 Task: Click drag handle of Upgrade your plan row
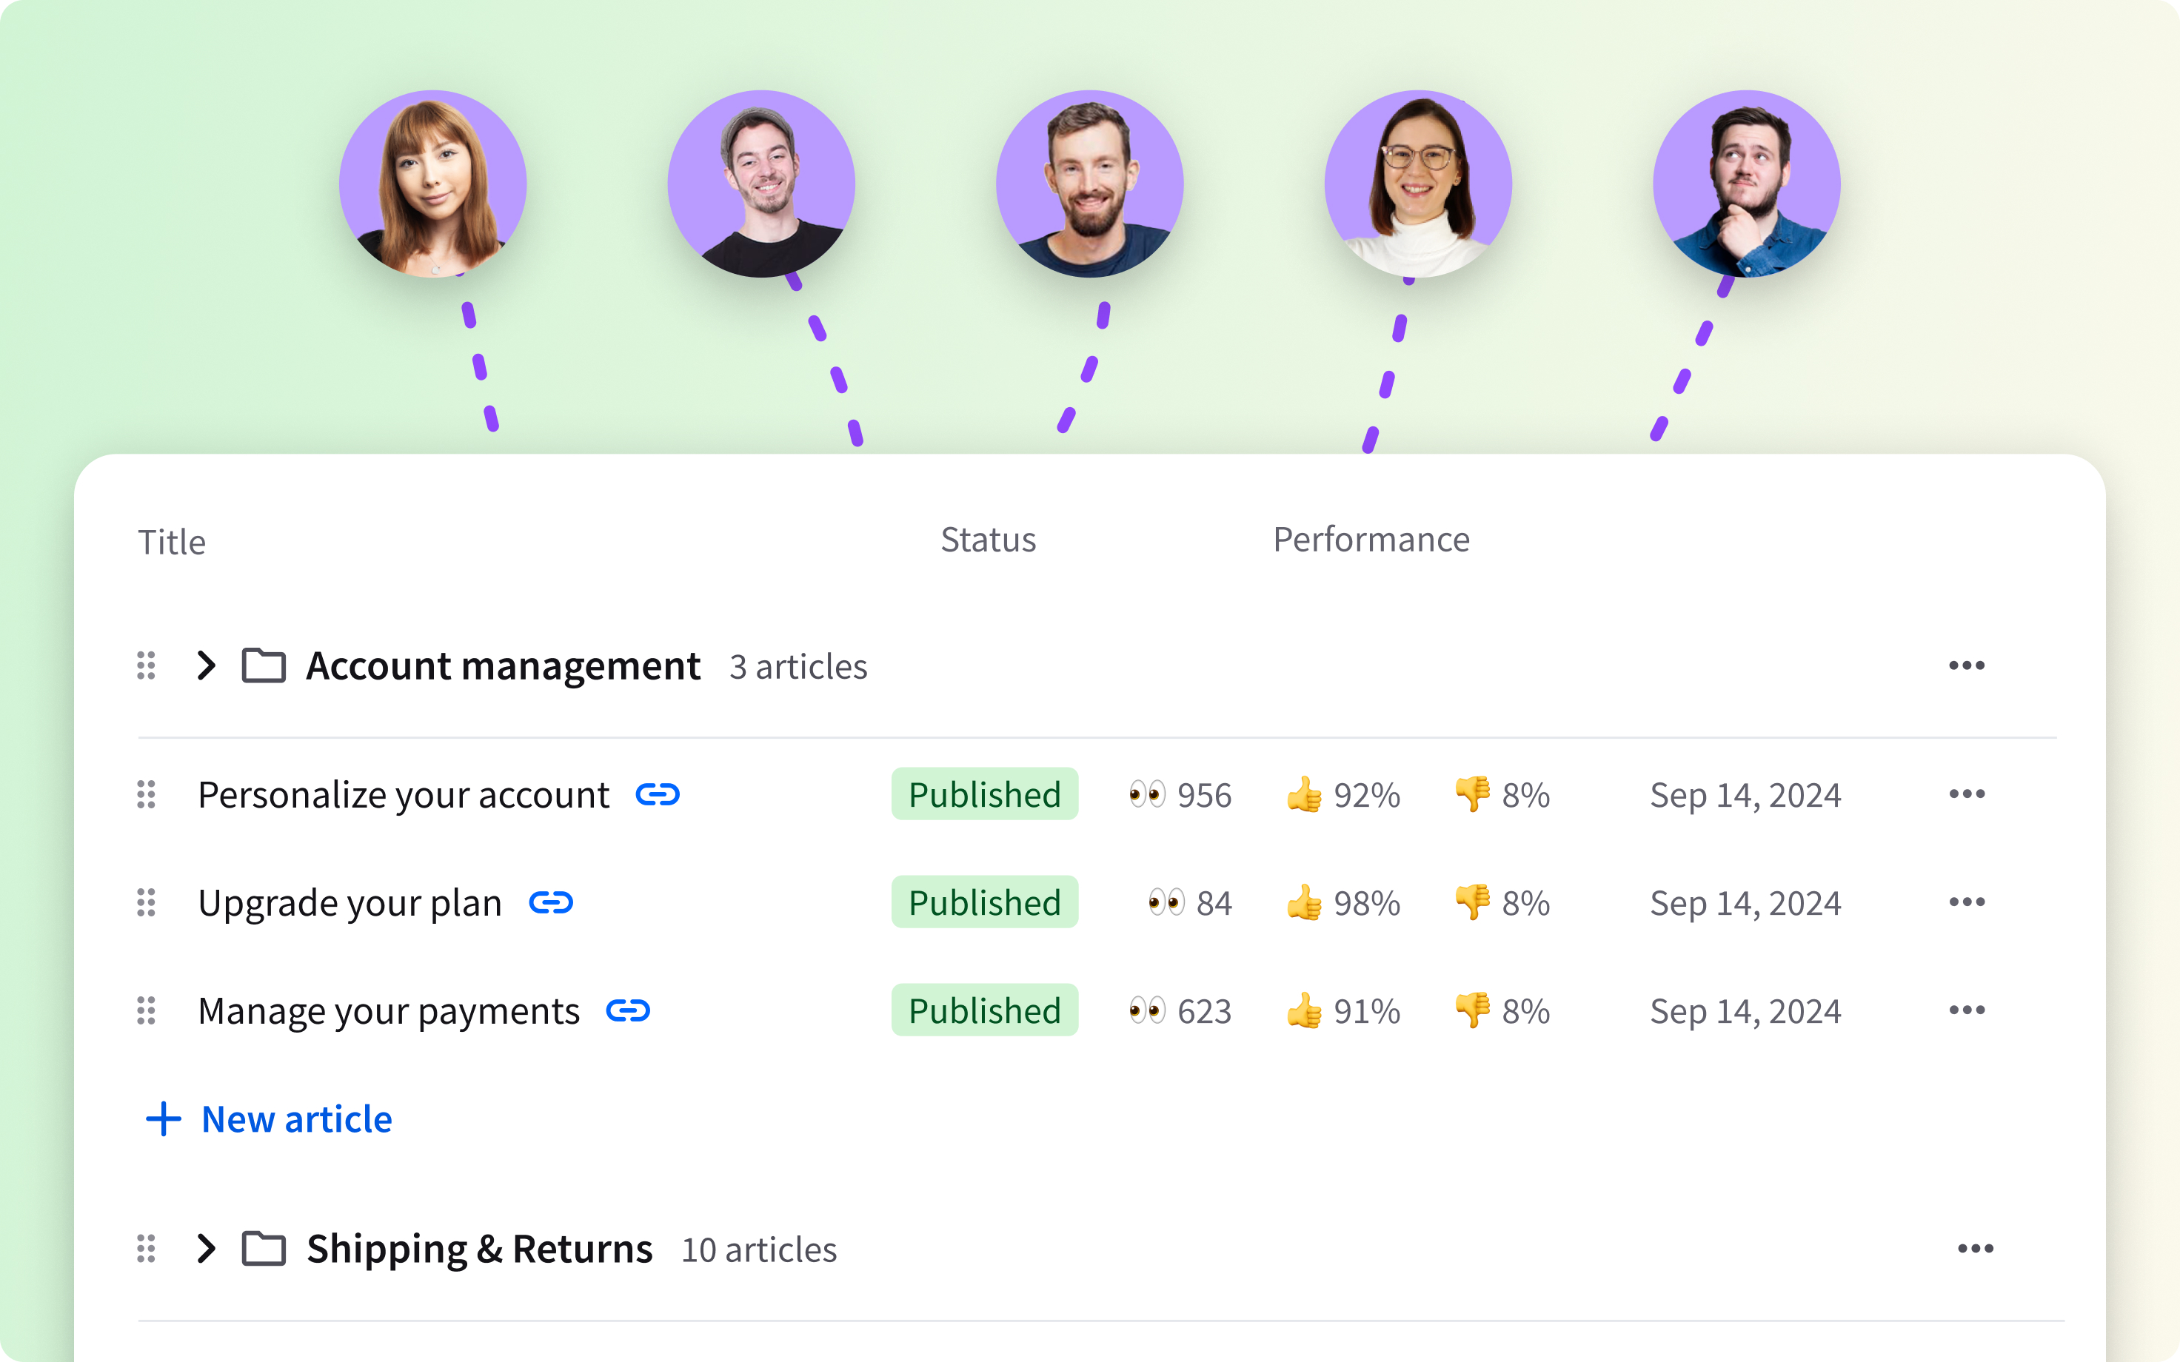(x=146, y=902)
